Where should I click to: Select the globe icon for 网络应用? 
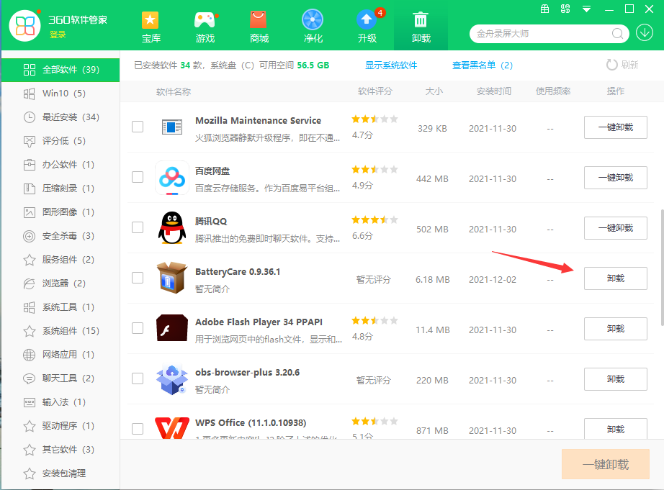(x=30, y=355)
